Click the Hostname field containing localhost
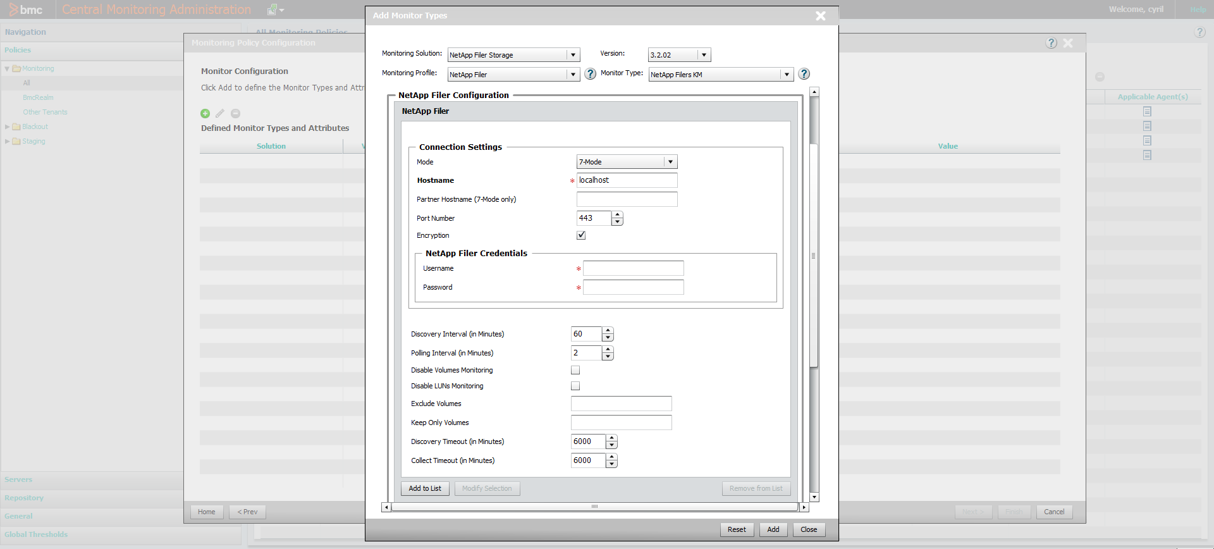This screenshot has width=1214, height=549. click(x=627, y=180)
